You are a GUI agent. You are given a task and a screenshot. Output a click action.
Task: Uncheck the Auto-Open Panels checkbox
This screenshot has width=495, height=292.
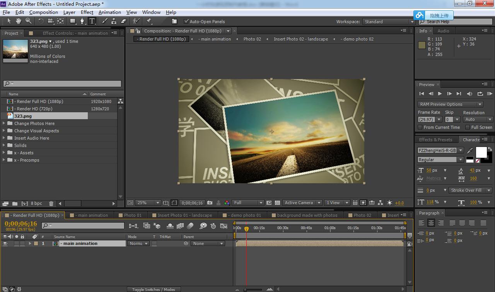coord(186,22)
